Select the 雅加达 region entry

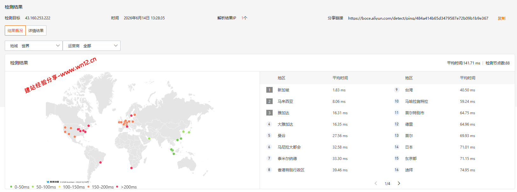(x=283, y=113)
